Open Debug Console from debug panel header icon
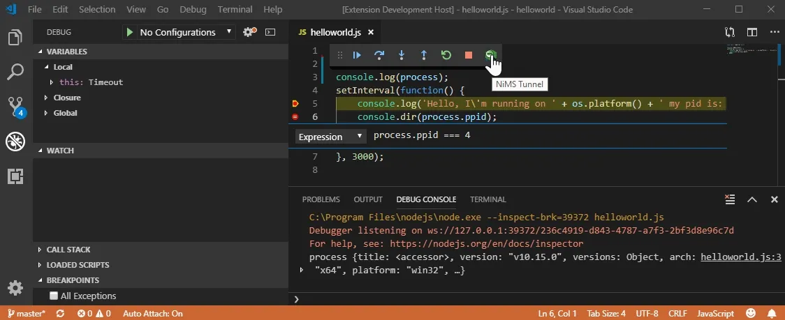 pos(270,32)
